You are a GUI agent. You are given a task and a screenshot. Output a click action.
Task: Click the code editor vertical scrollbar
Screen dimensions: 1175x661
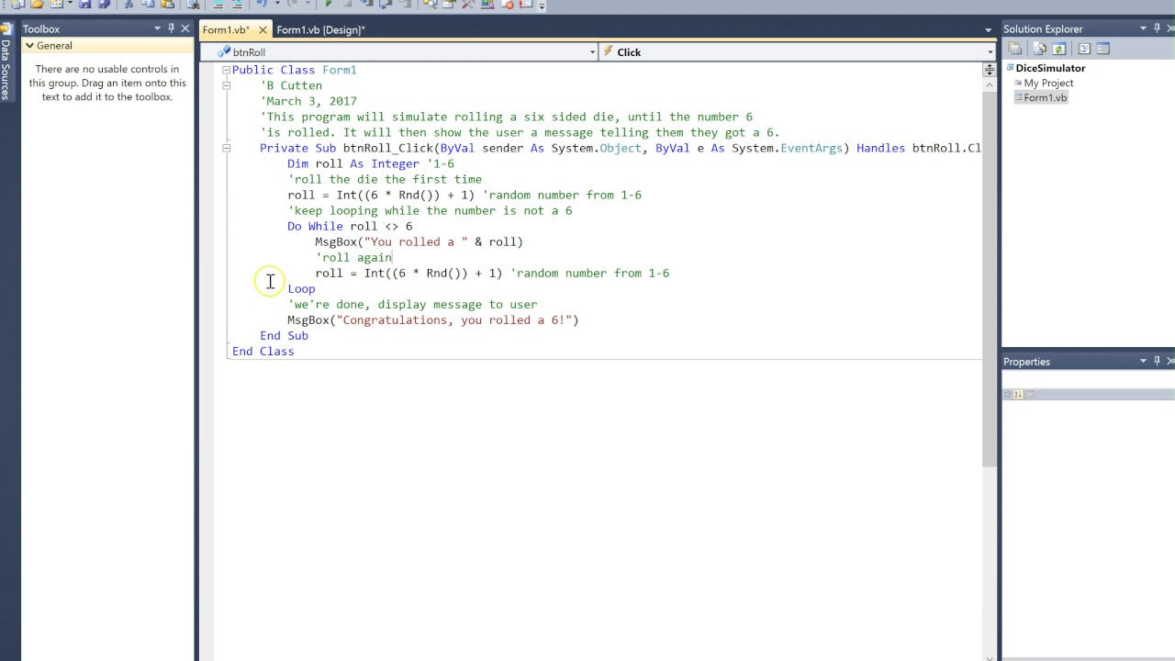tap(989, 275)
